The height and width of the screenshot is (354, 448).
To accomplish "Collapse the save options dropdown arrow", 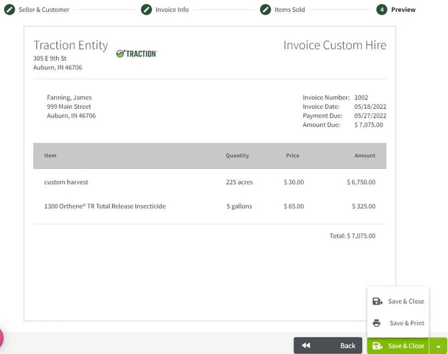I will click(438, 346).
